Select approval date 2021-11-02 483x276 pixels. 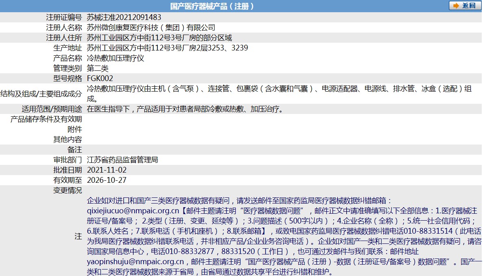coord(107,170)
